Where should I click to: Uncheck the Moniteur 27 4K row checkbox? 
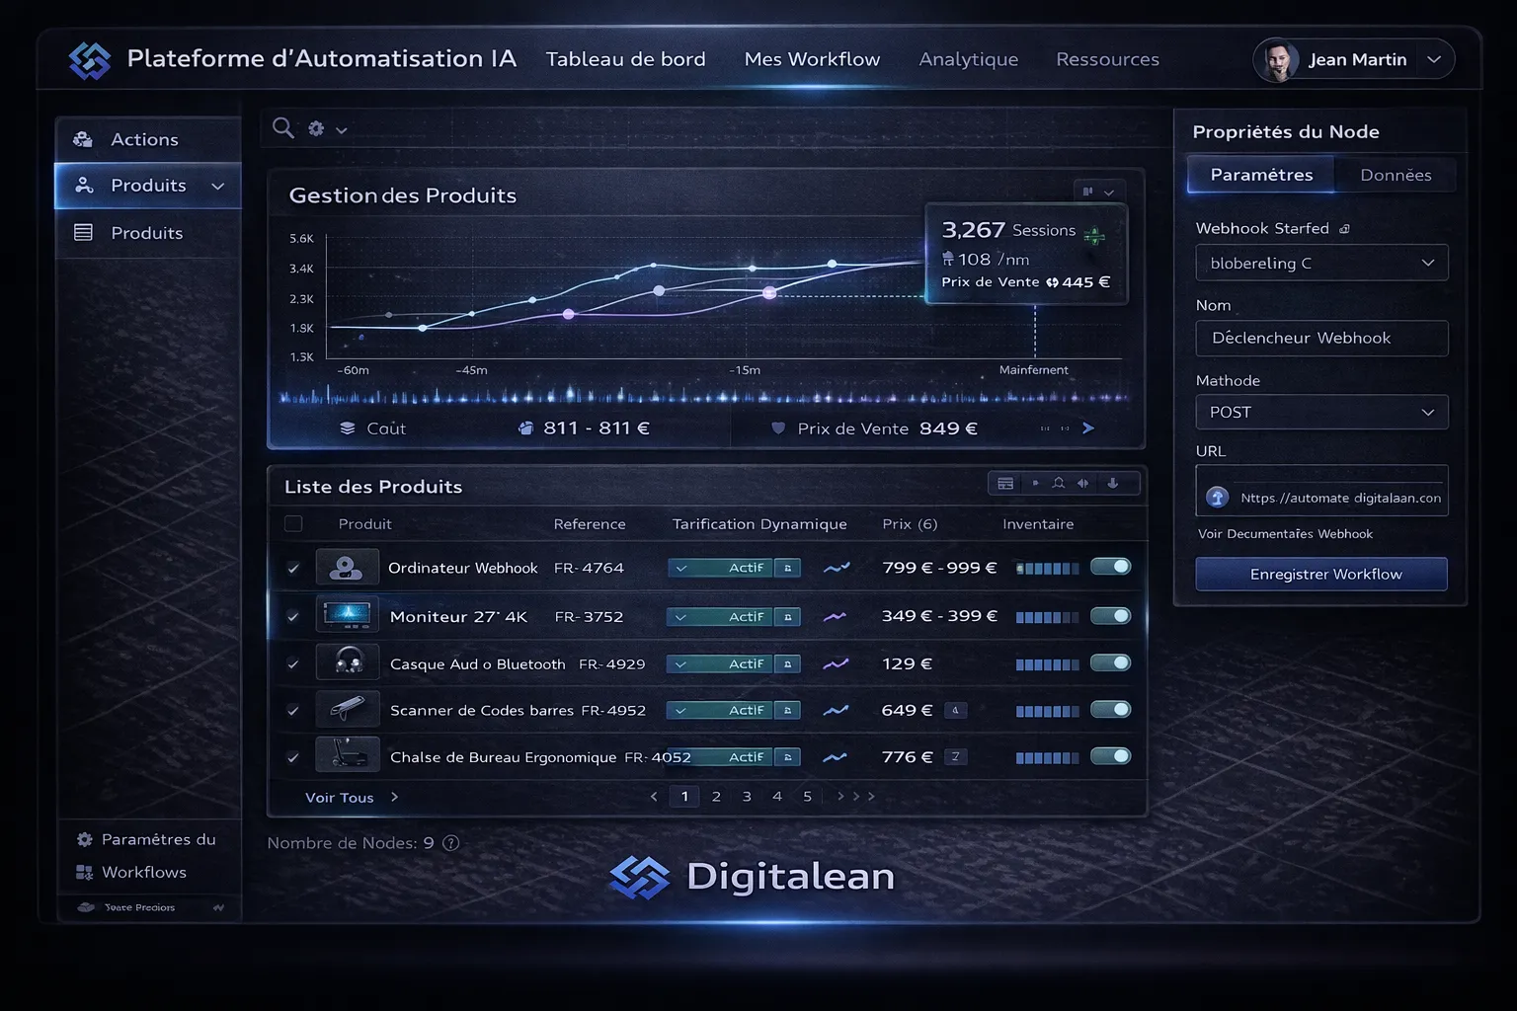[x=292, y=615]
